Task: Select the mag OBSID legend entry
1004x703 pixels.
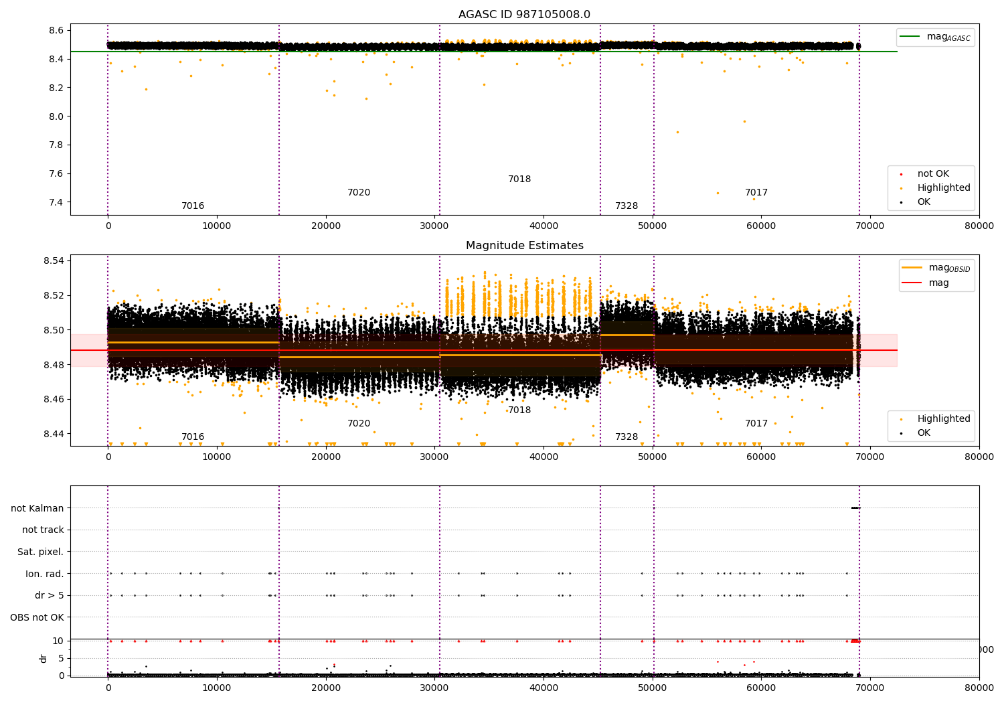Action: click(x=936, y=268)
